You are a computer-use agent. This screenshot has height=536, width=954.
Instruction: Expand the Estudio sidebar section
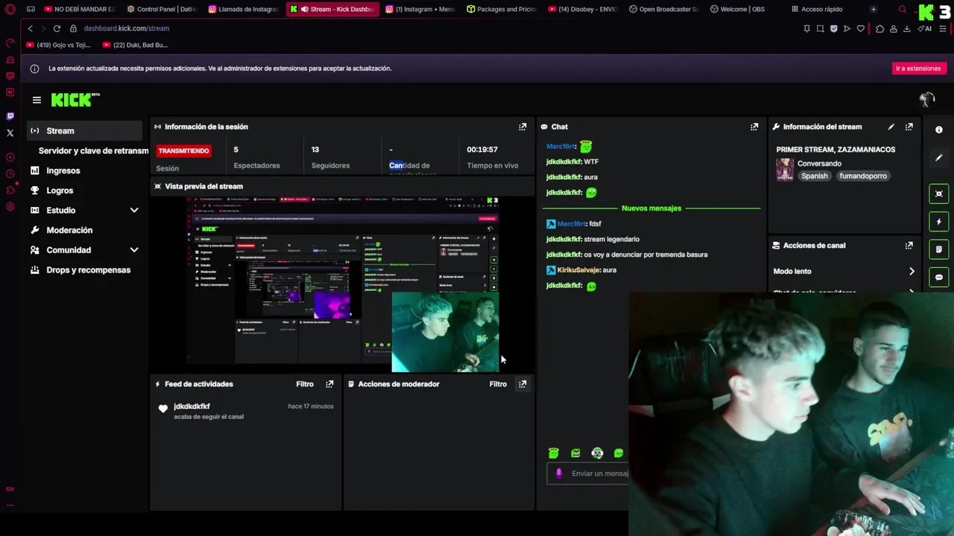134,211
